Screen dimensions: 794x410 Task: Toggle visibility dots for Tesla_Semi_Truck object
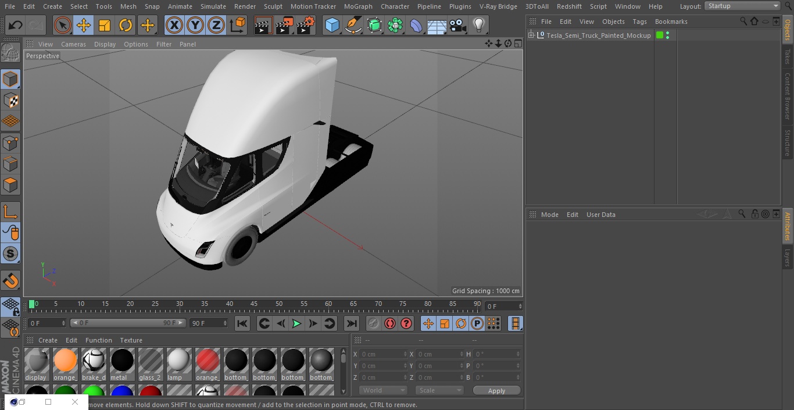[x=667, y=35]
